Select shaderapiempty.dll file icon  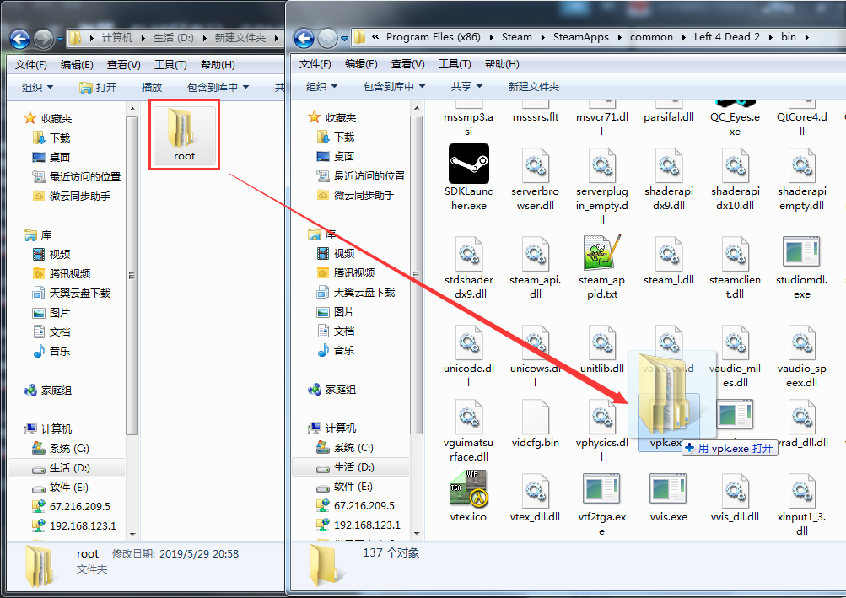coord(802,164)
